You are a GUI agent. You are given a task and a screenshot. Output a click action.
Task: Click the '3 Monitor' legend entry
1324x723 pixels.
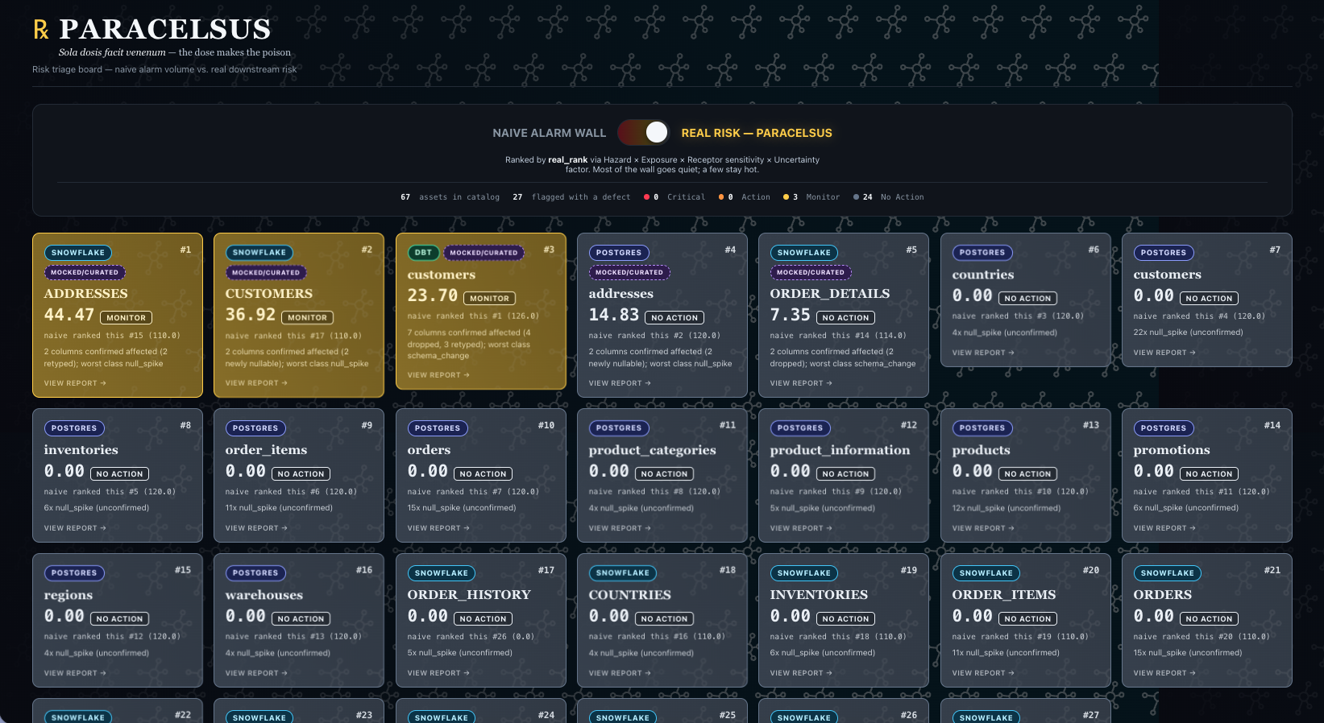pos(811,197)
